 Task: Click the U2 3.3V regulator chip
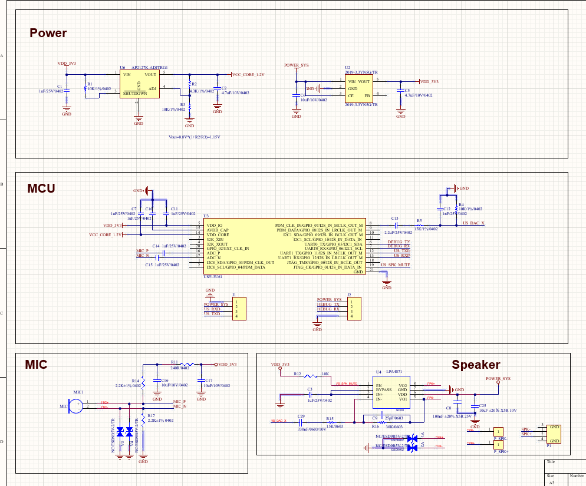point(358,88)
